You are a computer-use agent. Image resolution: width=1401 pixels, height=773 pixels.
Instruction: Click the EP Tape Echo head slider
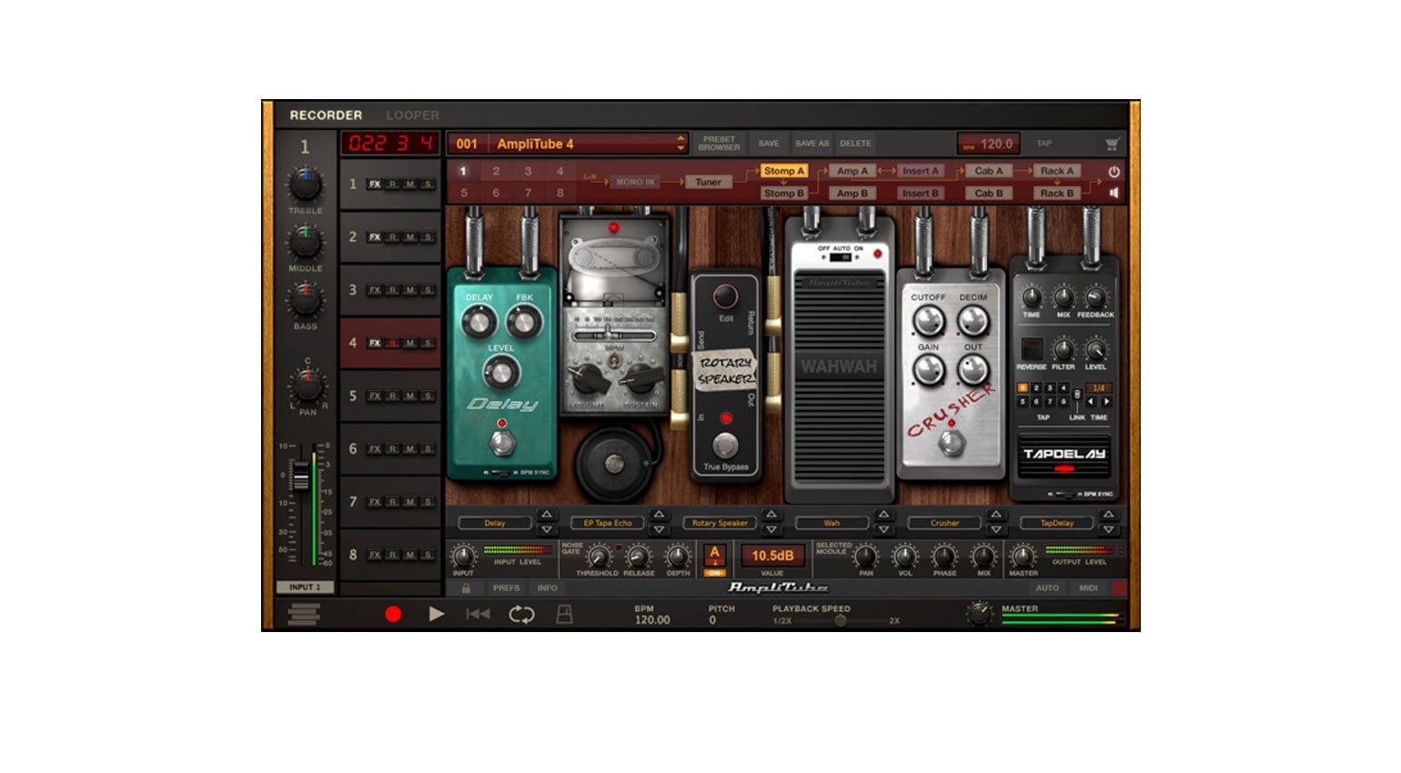613,336
